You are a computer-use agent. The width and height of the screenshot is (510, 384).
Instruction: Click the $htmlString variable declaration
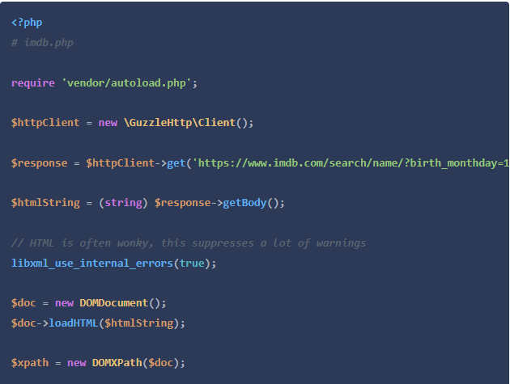pos(45,203)
